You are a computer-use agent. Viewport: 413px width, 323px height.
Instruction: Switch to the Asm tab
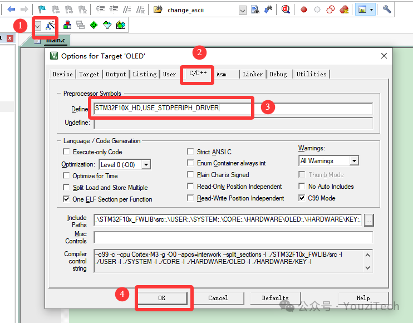[x=222, y=74]
